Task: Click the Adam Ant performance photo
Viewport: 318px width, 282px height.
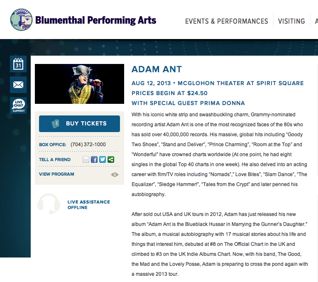Action: (x=79, y=84)
